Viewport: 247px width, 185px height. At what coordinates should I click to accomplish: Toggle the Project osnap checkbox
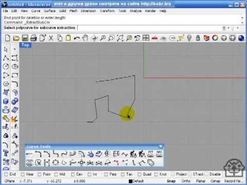click(173, 174)
